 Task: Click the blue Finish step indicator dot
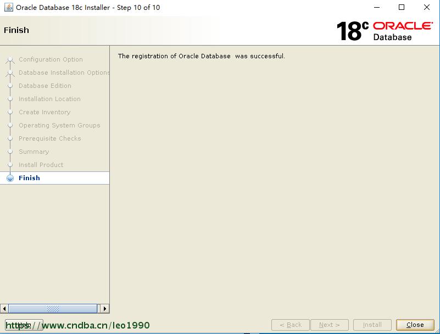pos(10,178)
